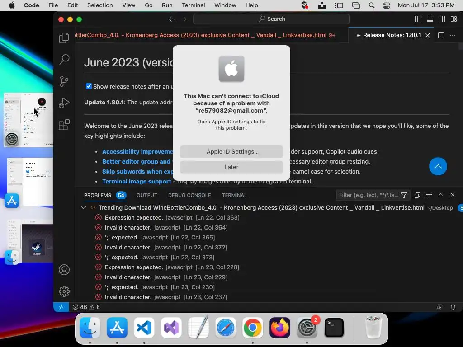Collapse the WineBottlerCombo file problems group

84,208
